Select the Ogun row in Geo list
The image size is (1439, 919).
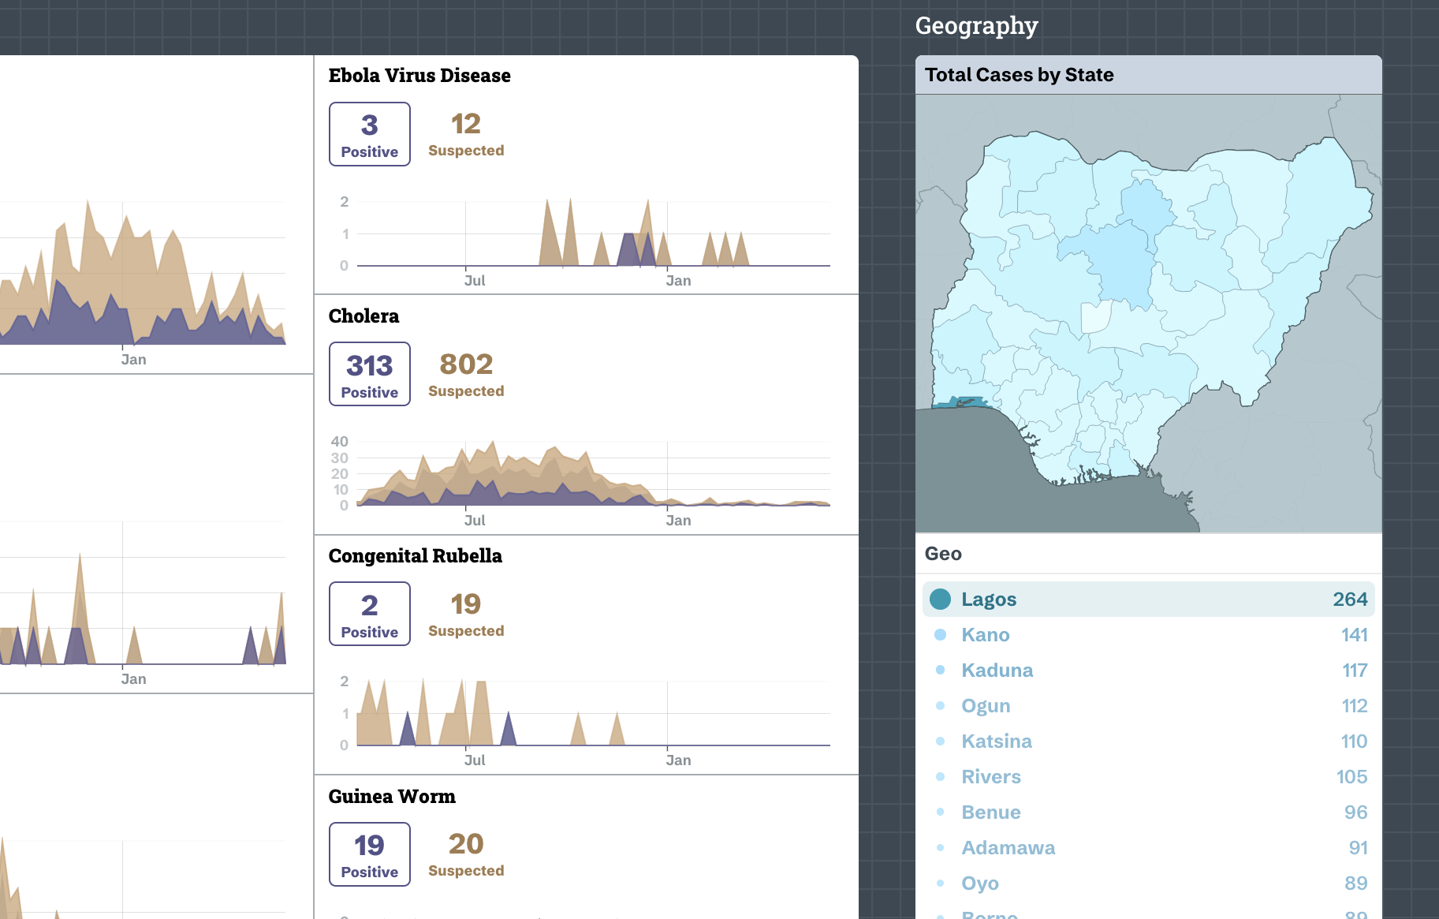[1148, 706]
